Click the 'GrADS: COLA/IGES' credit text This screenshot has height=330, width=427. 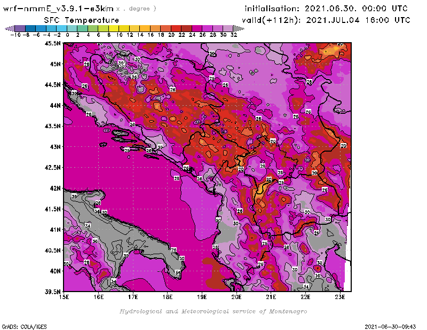coord(25,327)
